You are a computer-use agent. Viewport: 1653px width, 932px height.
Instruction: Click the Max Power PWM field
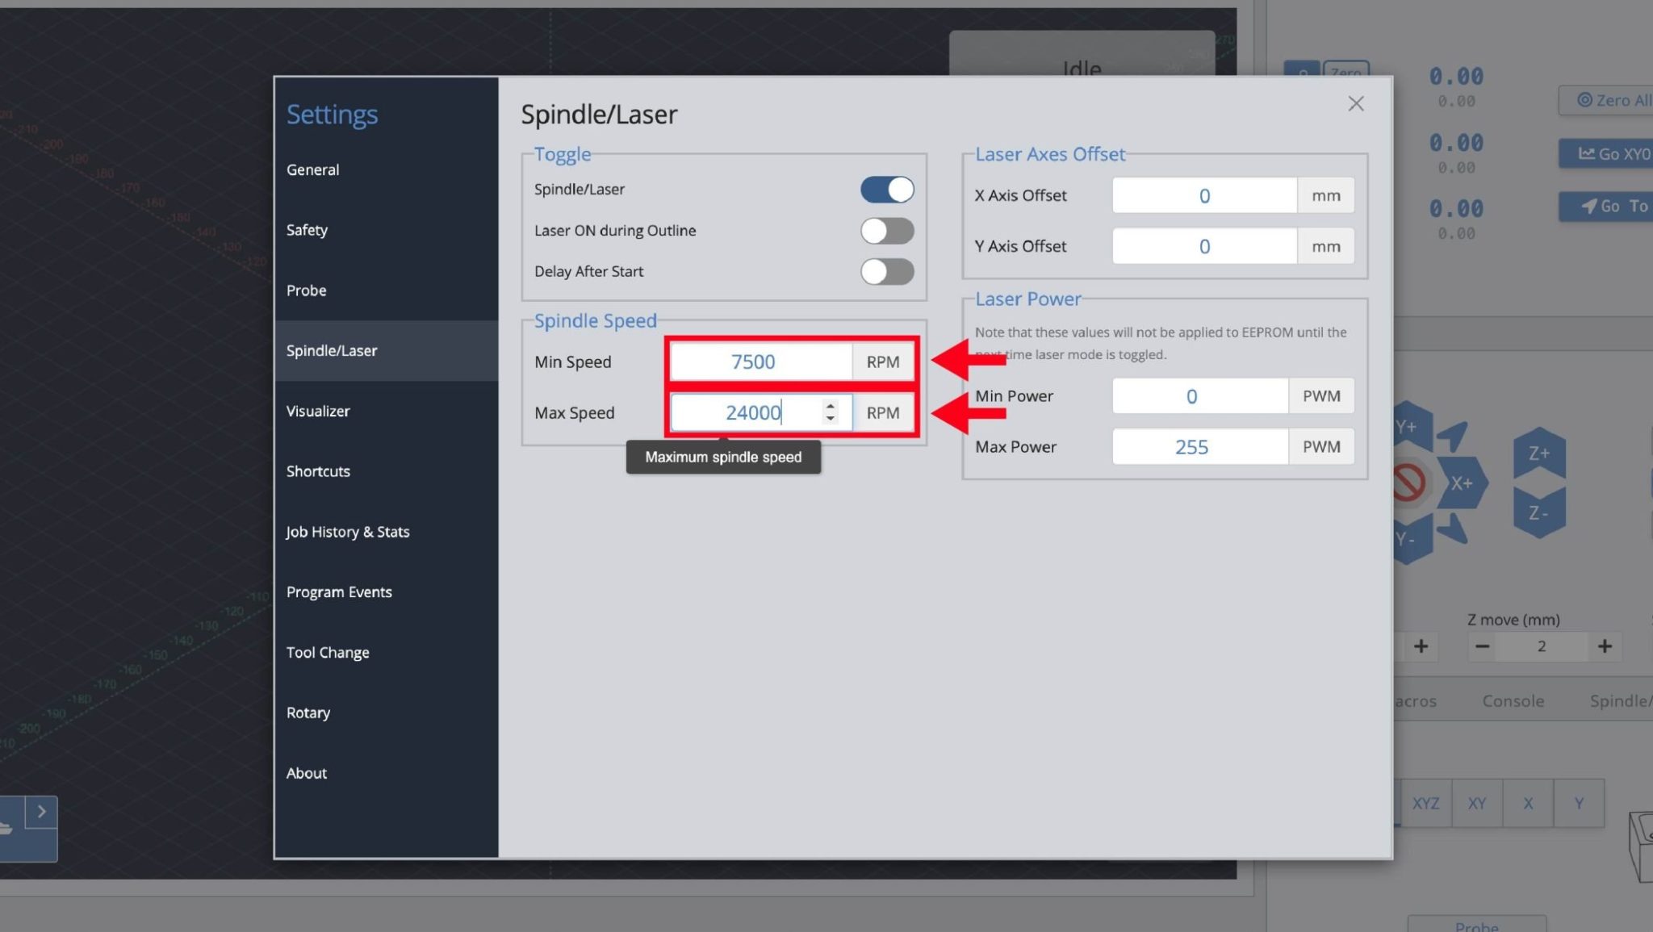(x=1199, y=447)
